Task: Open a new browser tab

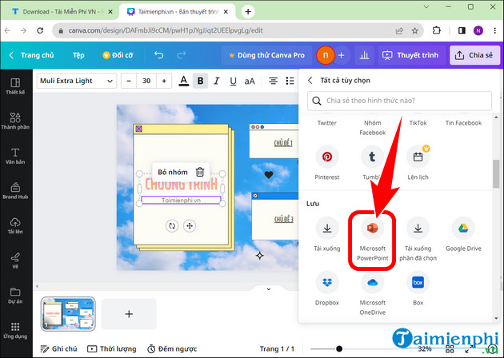Action: click(x=248, y=11)
